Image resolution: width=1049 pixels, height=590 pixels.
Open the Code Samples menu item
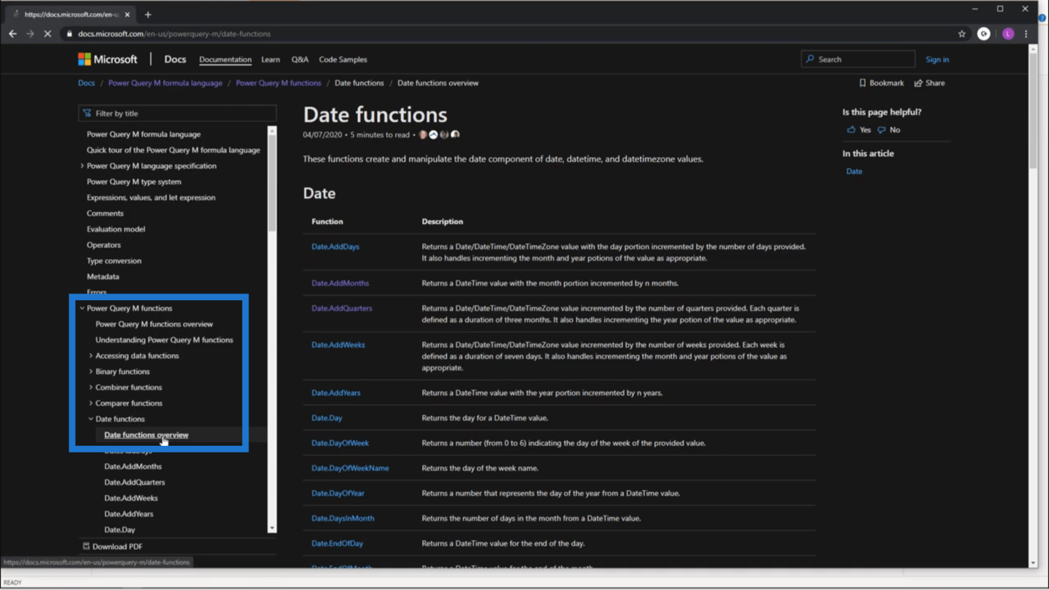(343, 59)
